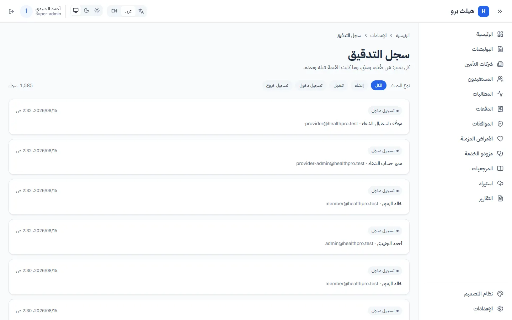
Task: Open الأمراض المزمنة in sidebar
Action: (465, 139)
